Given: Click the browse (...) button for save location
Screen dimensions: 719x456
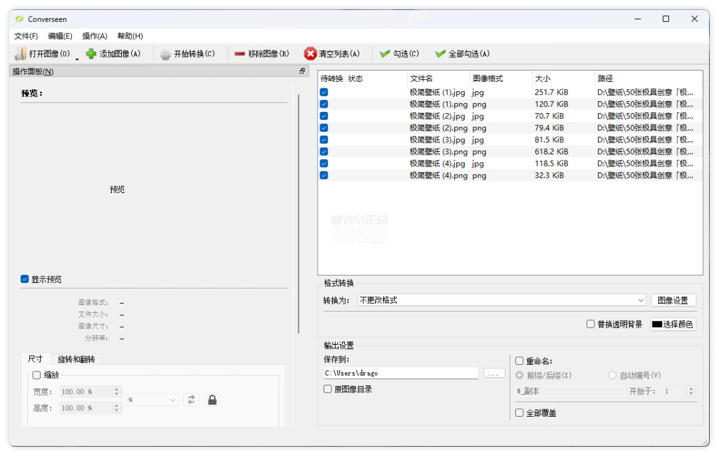Looking at the screenshot, I should pos(494,373).
